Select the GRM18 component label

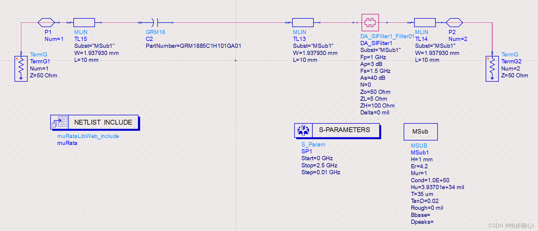pos(155,32)
